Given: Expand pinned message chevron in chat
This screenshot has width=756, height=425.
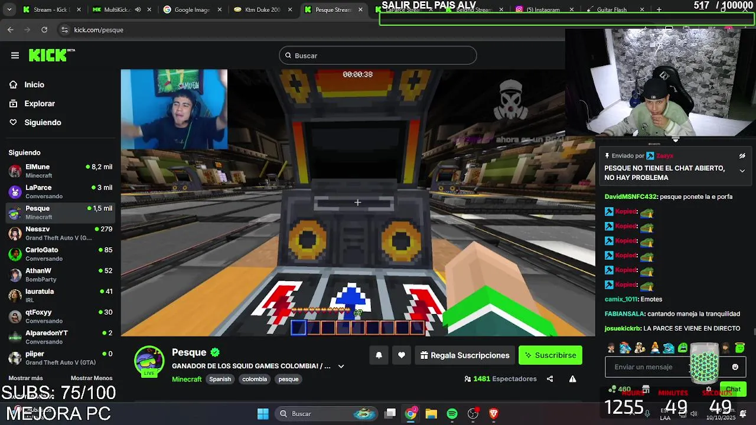Looking at the screenshot, I should 742,171.
